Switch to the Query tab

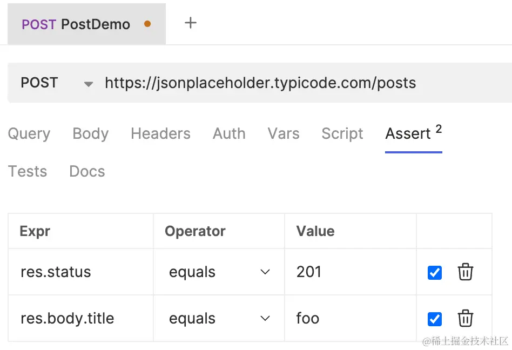pos(29,133)
